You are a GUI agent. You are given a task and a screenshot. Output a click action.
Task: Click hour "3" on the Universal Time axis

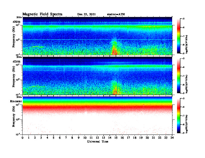(x=41, y=138)
